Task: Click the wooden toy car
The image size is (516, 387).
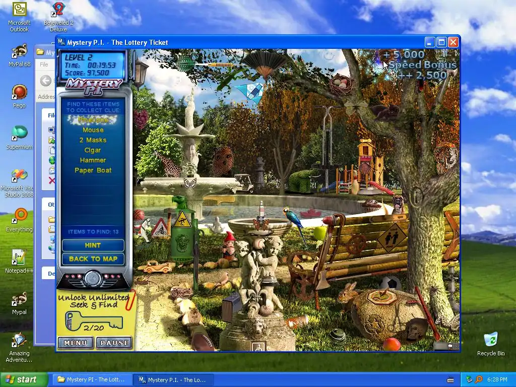Action: pyautogui.click(x=158, y=267)
